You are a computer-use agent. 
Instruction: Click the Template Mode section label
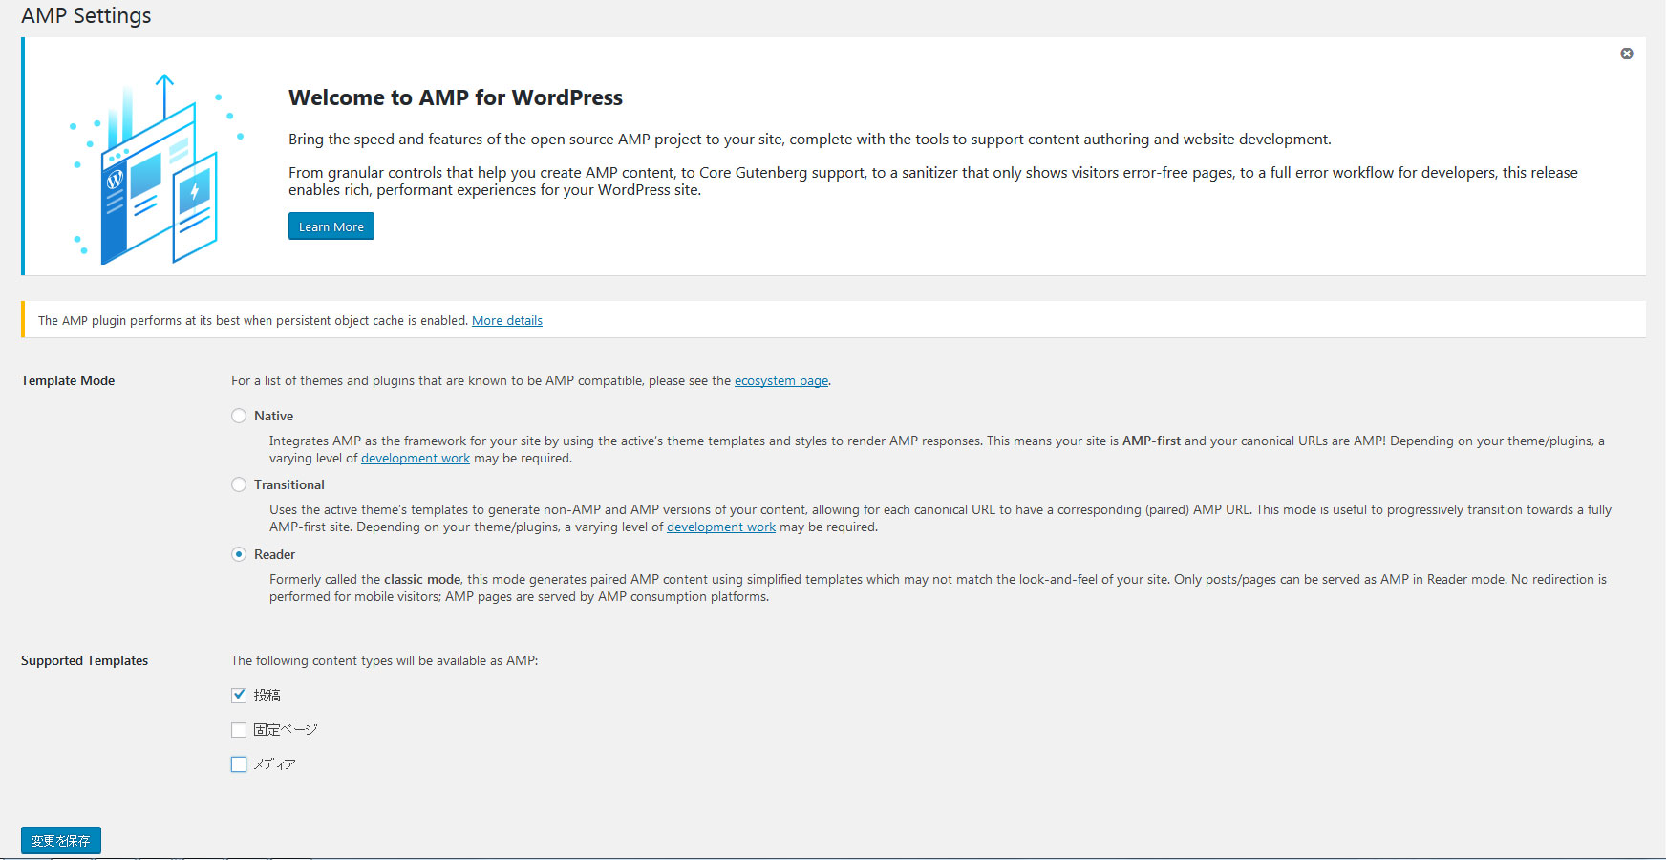[68, 380]
